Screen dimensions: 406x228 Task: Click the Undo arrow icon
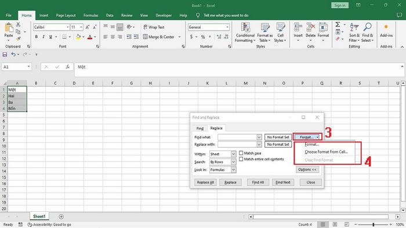pyautogui.click(x=13, y=54)
